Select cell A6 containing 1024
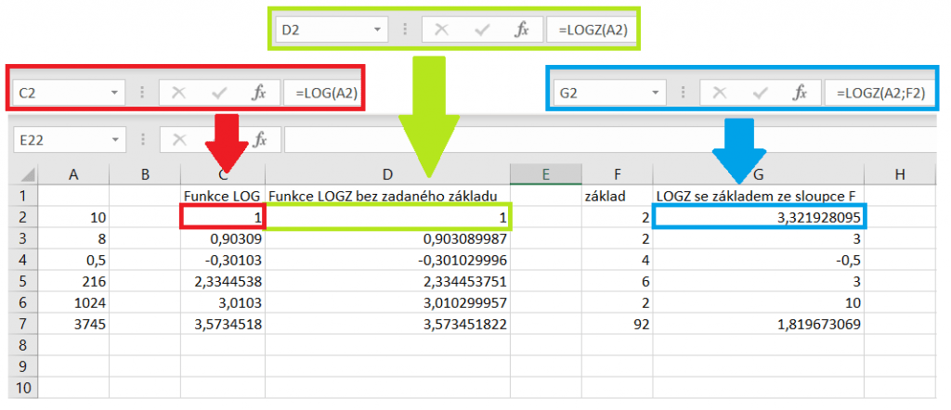This screenshot has height=410, width=951. (75, 302)
